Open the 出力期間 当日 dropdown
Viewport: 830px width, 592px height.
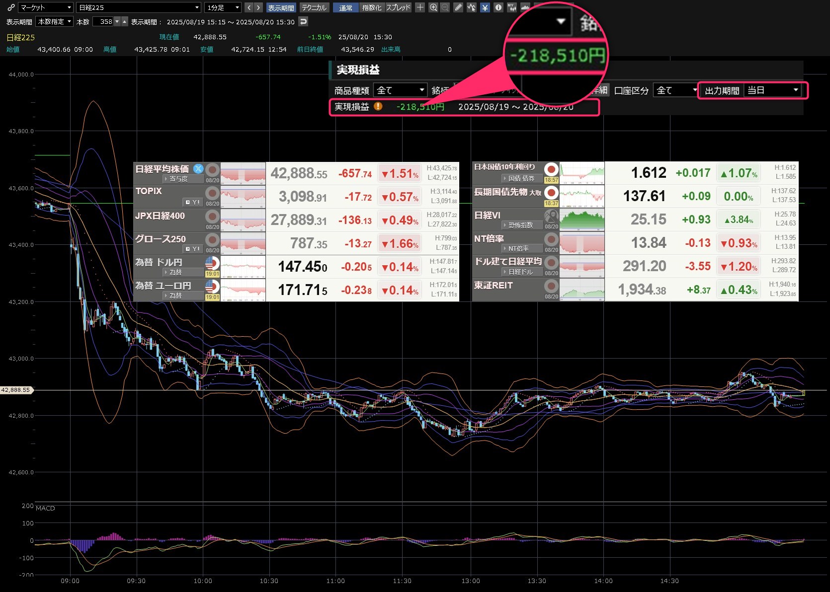[x=773, y=90]
